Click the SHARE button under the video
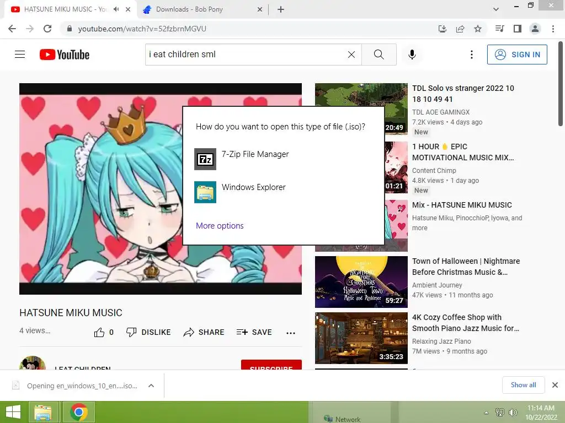This screenshot has width=565, height=423. point(204,332)
